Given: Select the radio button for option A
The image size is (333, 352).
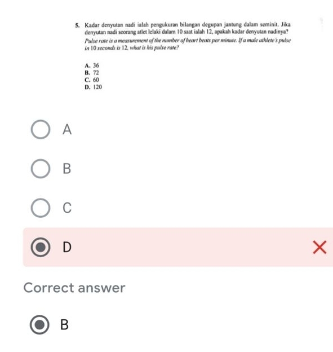Looking at the screenshot, I should point(41,129).
